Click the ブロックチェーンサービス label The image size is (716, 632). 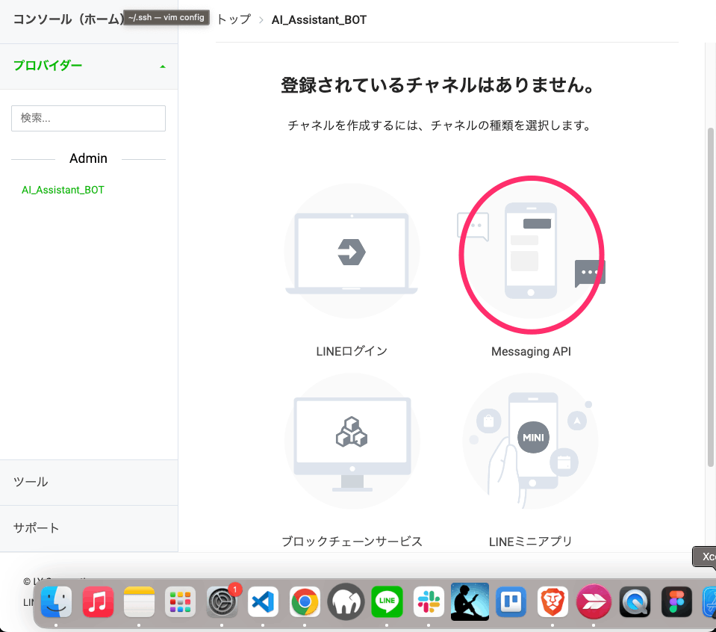tap(352, 542)
